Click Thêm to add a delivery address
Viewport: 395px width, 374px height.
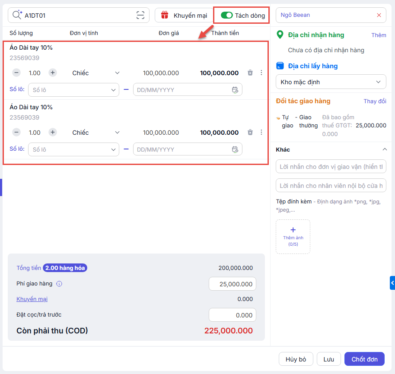point(379,35)
